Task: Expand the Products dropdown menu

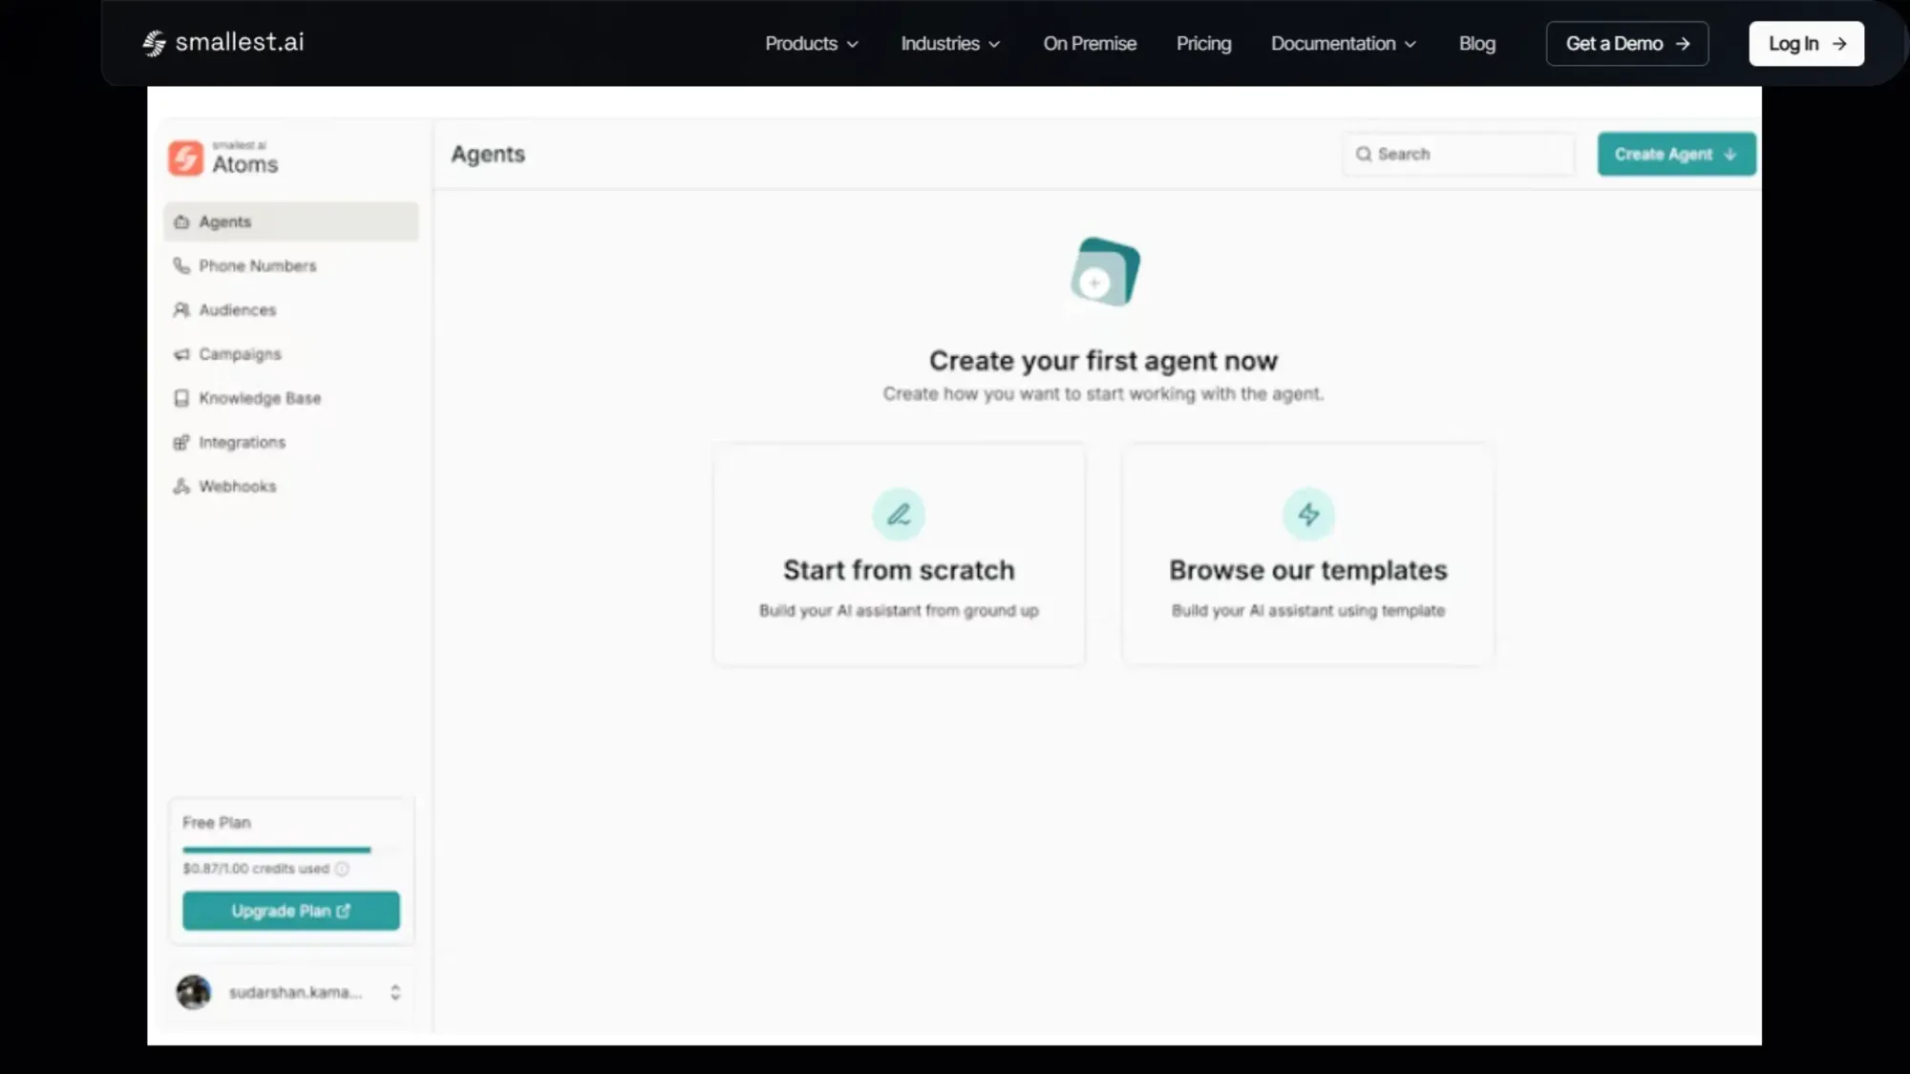Action: tap(811, 44)
